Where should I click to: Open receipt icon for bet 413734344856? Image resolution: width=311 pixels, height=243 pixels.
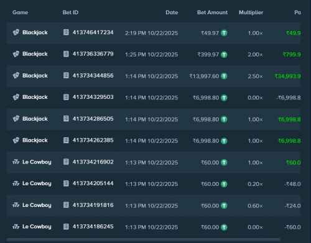[x=66, y=75]
